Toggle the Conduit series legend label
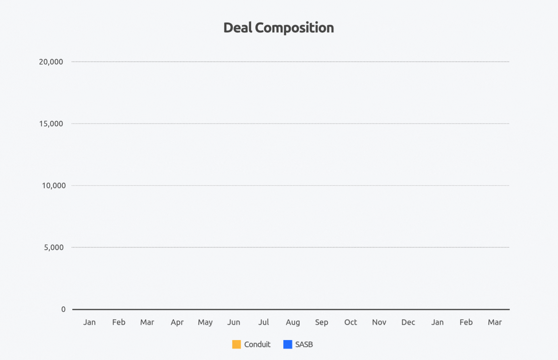The width and height of the screenshot is (558, 360). (x=257, y=344)
